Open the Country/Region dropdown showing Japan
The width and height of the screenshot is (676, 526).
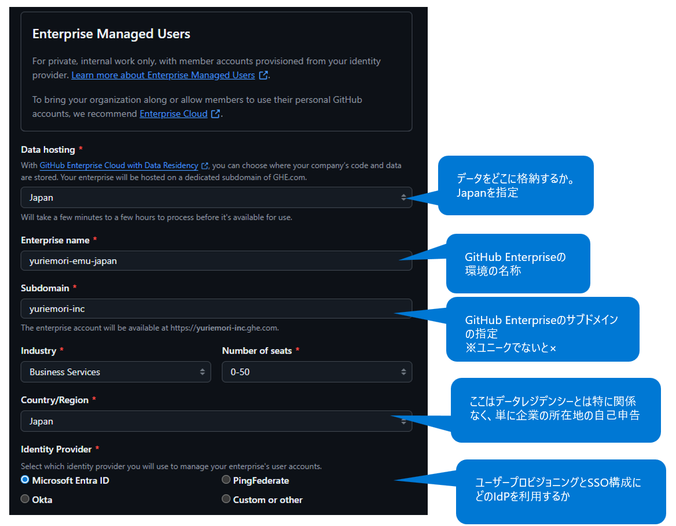216,421
